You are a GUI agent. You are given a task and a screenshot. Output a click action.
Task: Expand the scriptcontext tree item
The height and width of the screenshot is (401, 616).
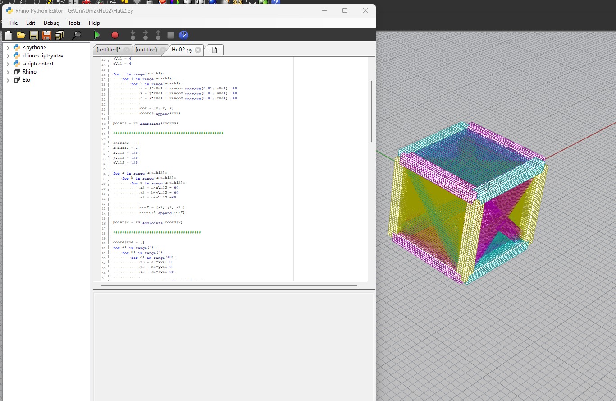[x=7, y=63]
